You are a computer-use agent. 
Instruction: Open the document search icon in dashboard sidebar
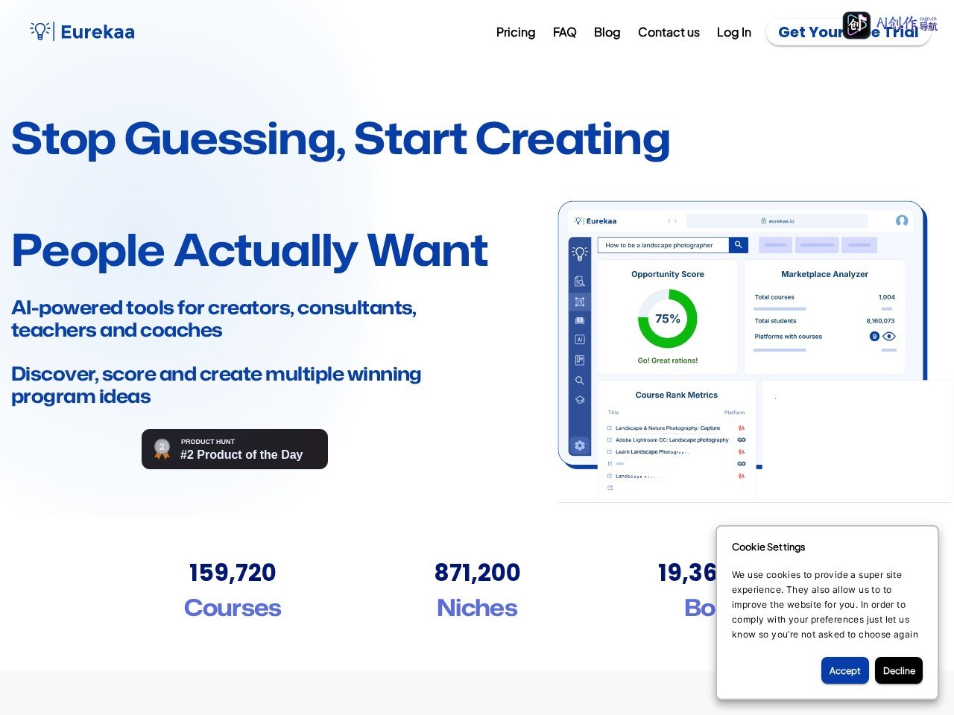(579, 282)
